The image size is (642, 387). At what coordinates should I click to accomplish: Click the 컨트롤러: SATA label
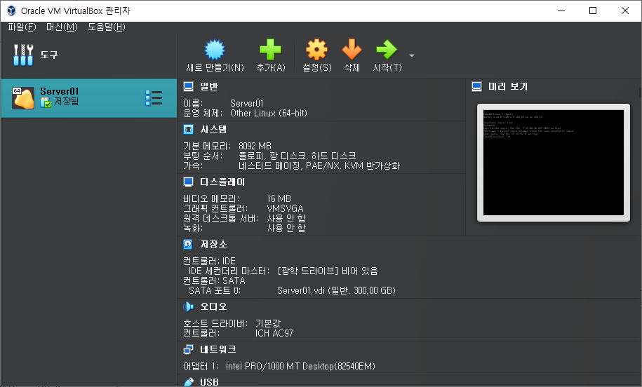click(x=214, y=280)
